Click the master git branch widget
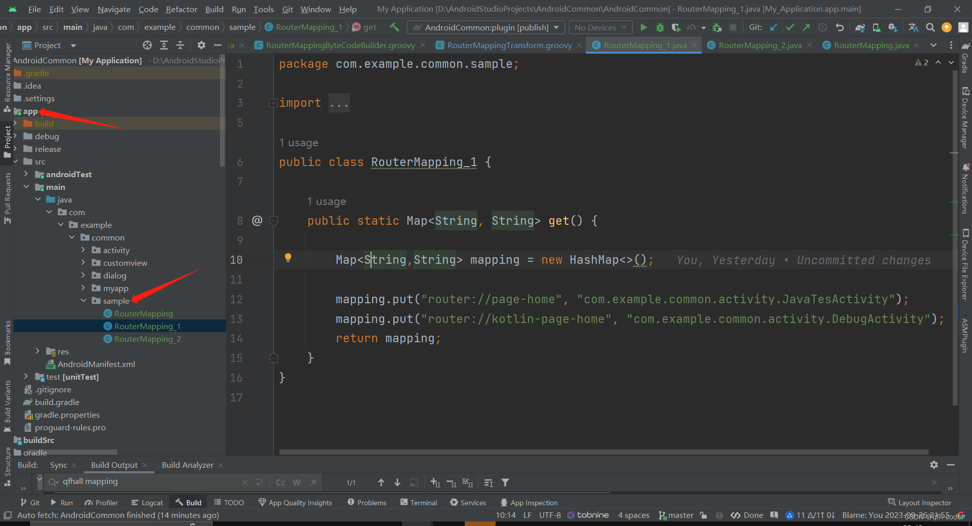The width and height of the screenshot is (972, 526). [x=676, y=515]
